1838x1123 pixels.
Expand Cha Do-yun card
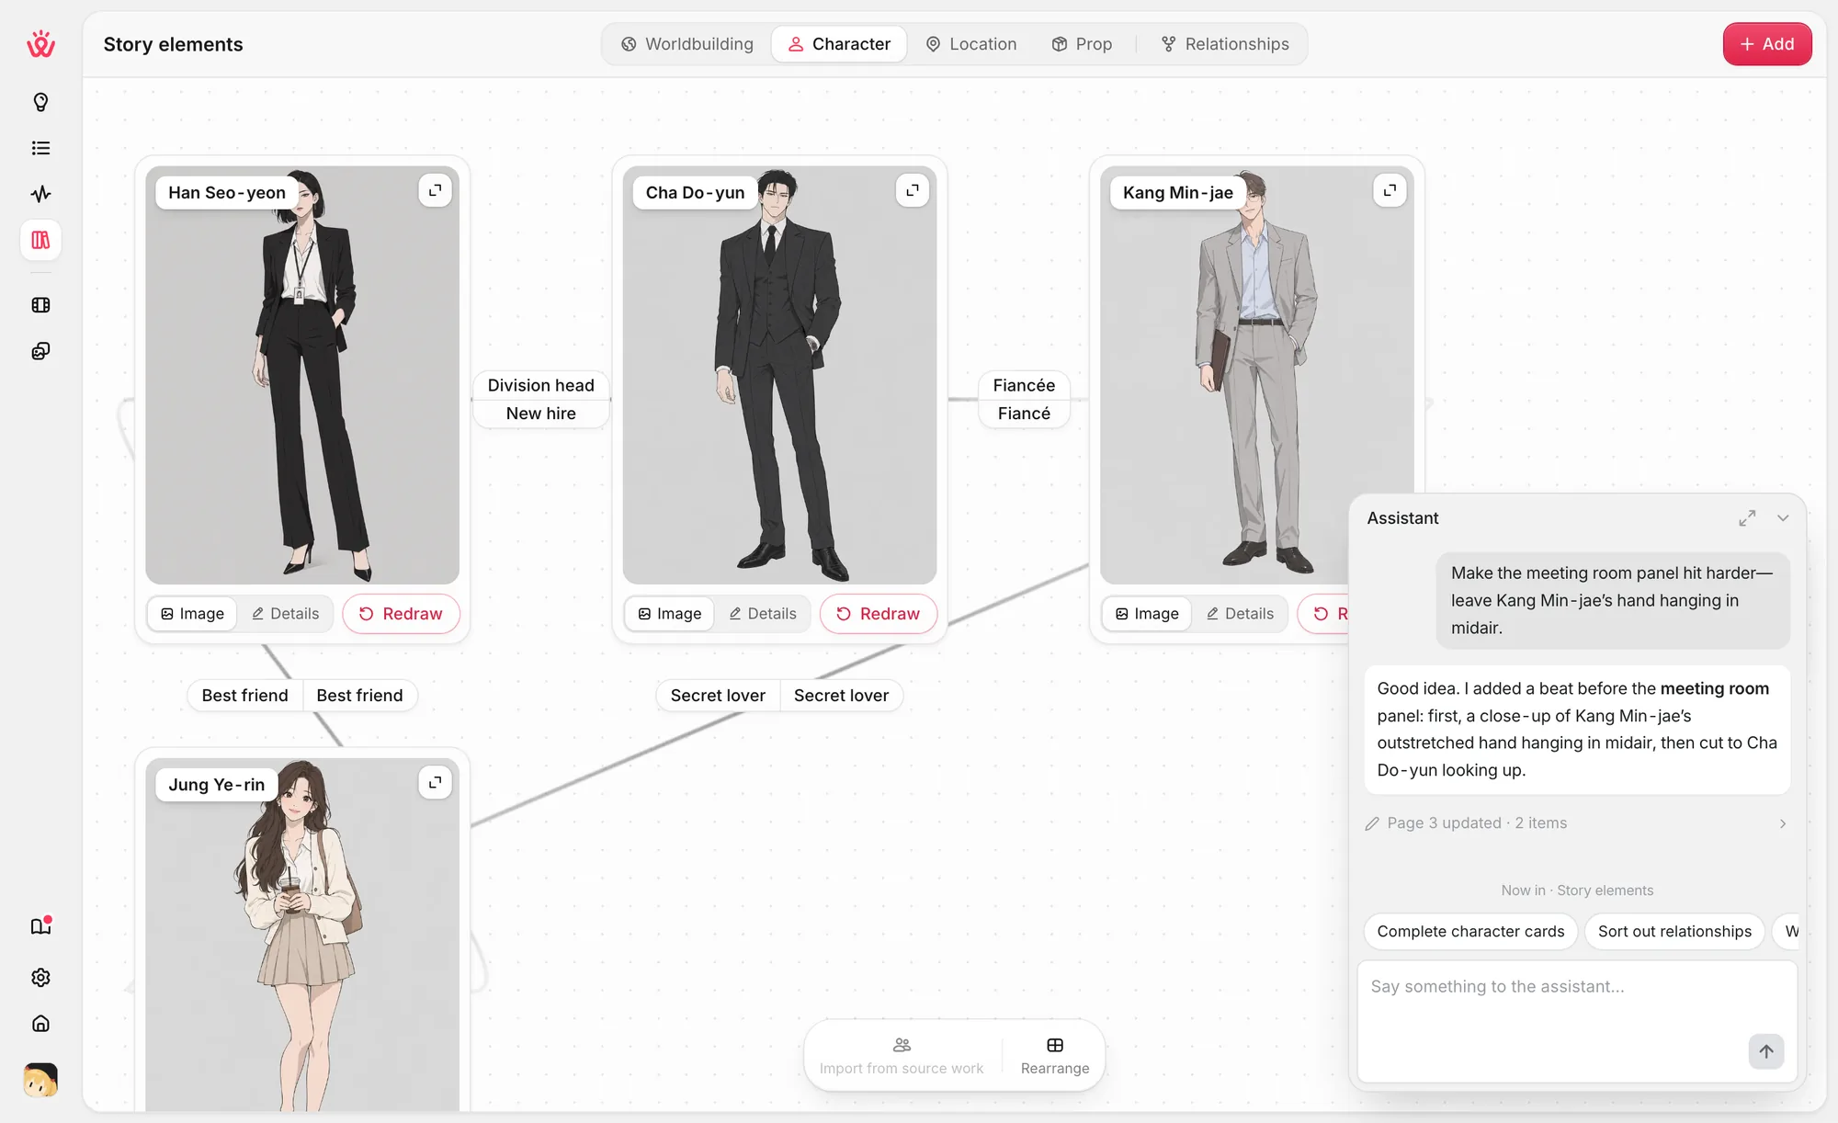coord(913,190)
